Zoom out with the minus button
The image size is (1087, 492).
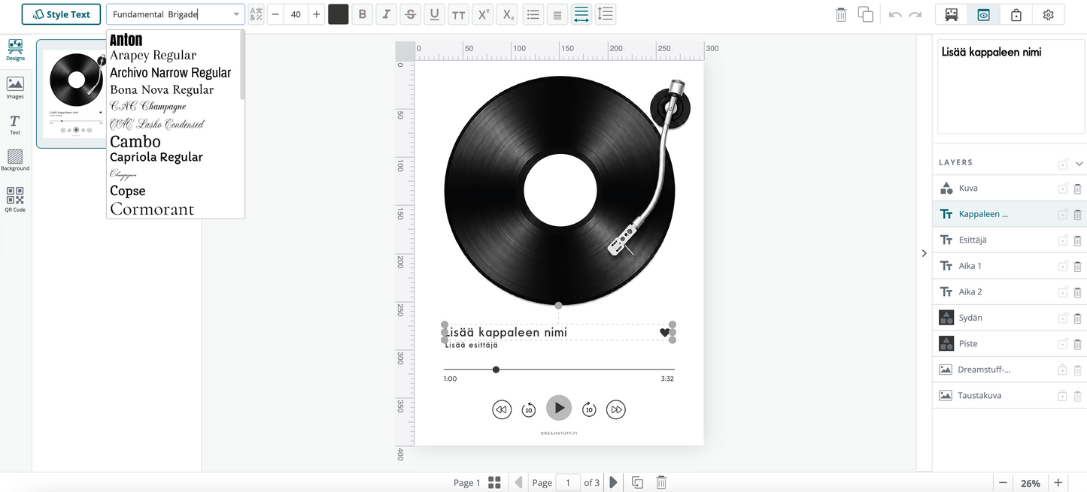[1002, 482]
